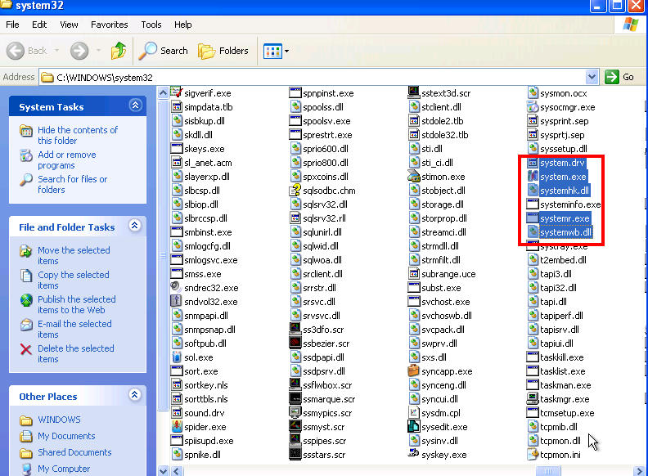Click Move the selected items
This screenshot has height=476, width=648.
(74, 255)
